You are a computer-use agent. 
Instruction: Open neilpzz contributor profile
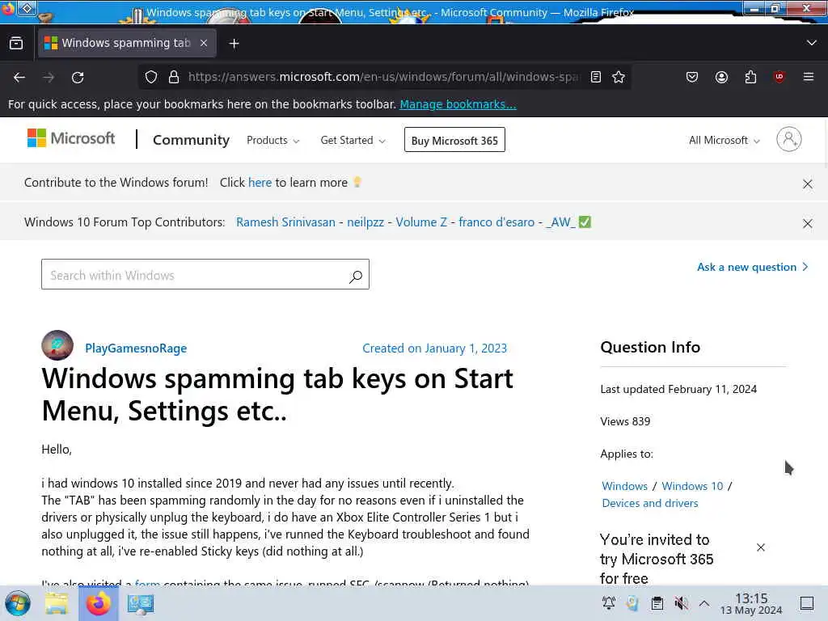[x=365, y=222]
